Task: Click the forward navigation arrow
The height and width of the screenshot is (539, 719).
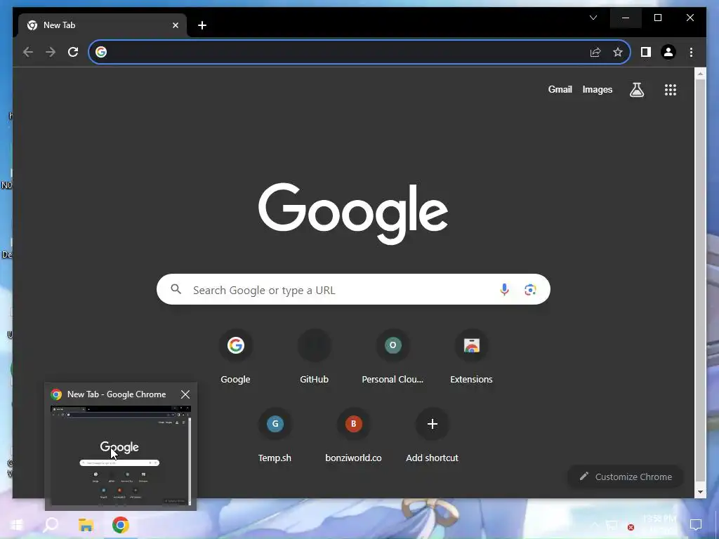Action: (51, 52)
